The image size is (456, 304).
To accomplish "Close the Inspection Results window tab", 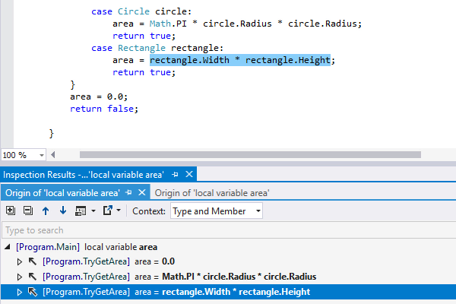I will (187, 175).
